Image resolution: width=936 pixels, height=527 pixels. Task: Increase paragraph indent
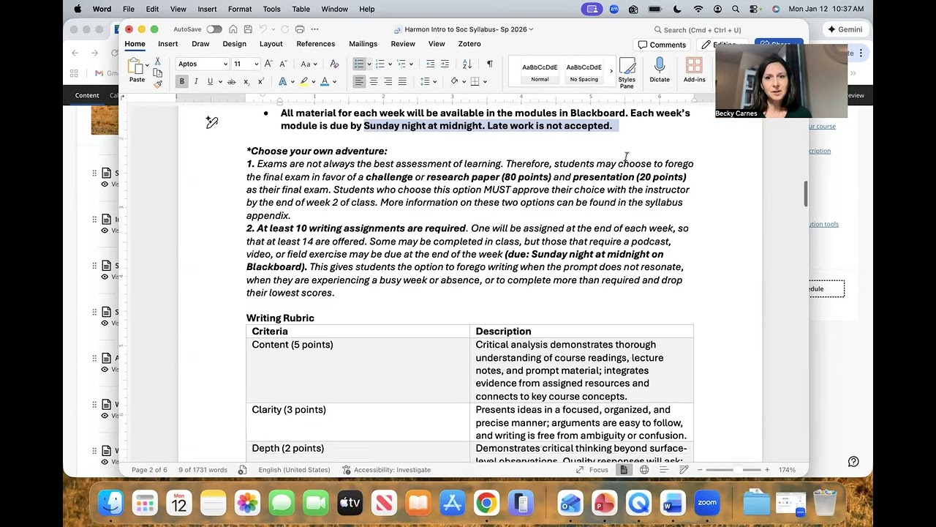pos(445,64)
